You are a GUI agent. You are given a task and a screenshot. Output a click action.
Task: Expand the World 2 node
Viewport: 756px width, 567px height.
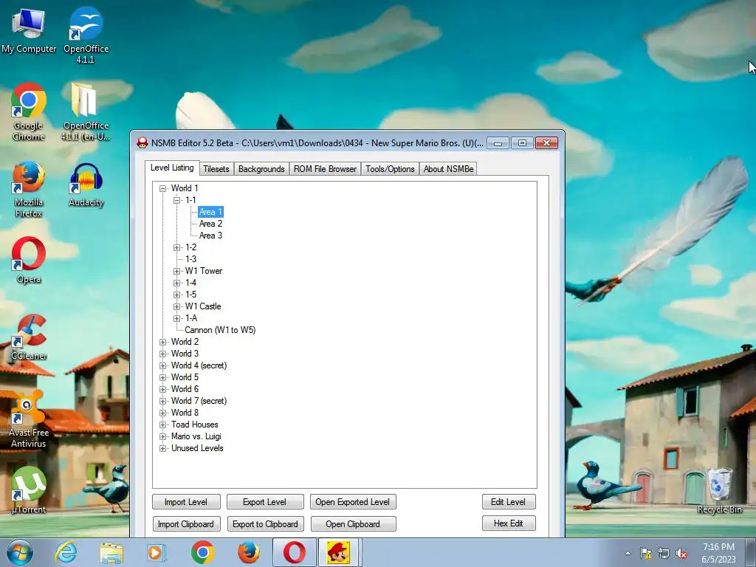point(163,342)
